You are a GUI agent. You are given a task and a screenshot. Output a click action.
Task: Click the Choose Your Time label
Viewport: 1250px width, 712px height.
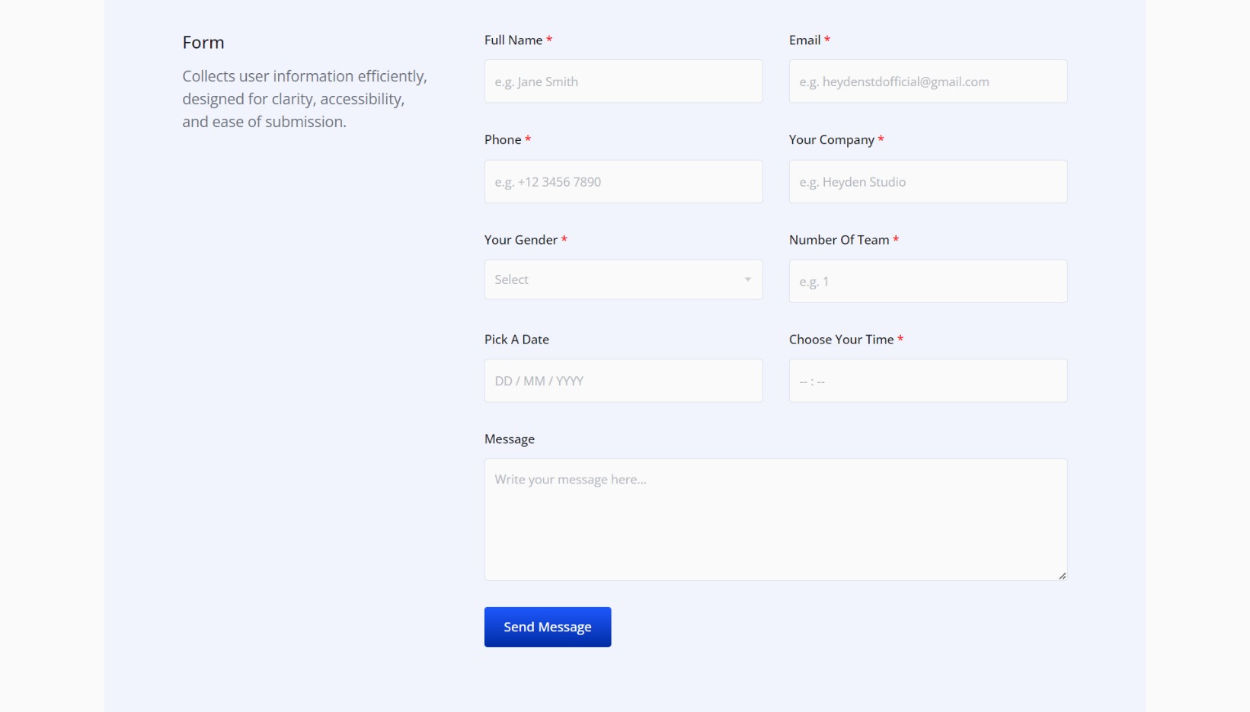[x=841, y=340]
